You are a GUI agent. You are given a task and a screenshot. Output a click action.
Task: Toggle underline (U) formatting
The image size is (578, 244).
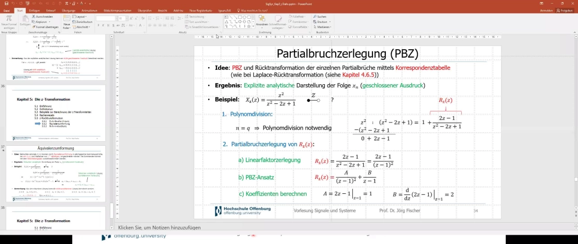pyautogui.click(x=108, y=26)
